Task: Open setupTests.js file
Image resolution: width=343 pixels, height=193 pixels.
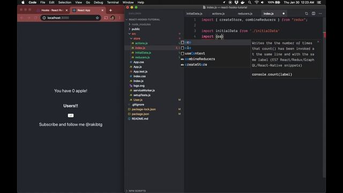Action: coord(141,95)
